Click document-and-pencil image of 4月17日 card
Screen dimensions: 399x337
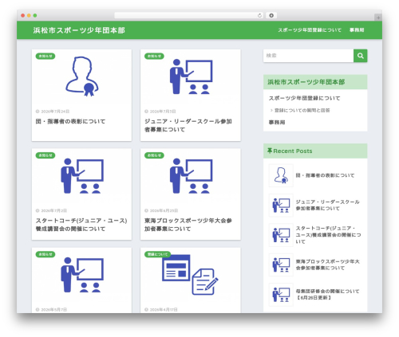pos(191,275)
